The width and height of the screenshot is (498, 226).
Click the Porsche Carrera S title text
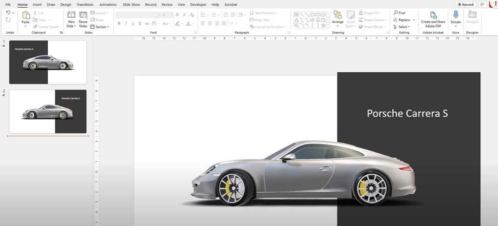[x=407, y=113]
